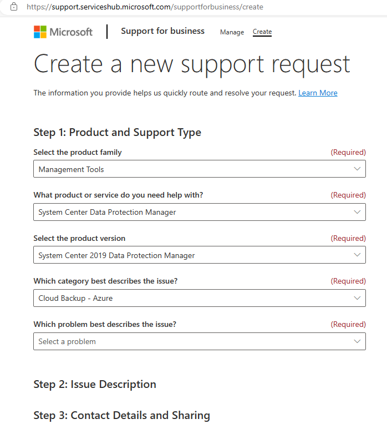This screenshot has width=387, height=434.
Task: Click the browser address bar URL
Action: pos(145,7)
